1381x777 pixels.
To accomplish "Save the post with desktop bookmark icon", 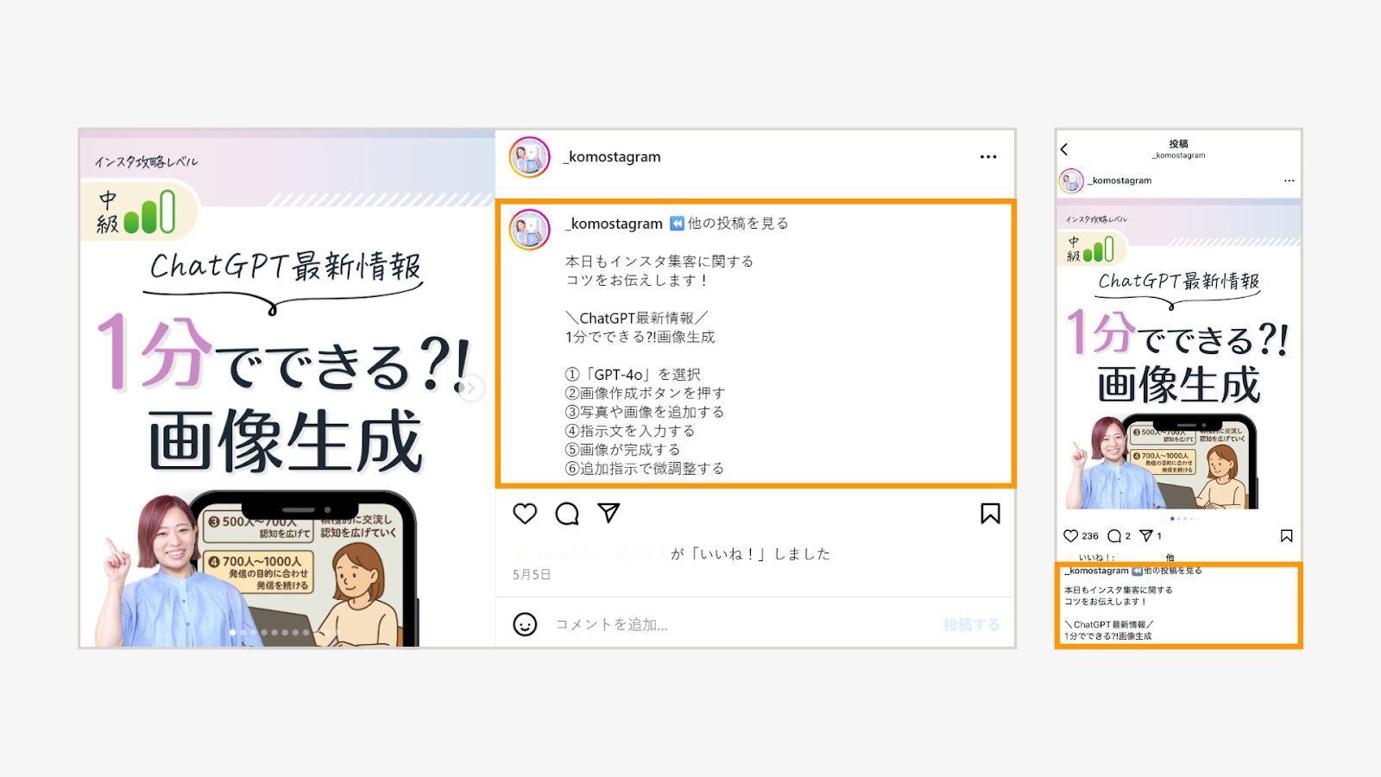I will [x=990, y=514].
